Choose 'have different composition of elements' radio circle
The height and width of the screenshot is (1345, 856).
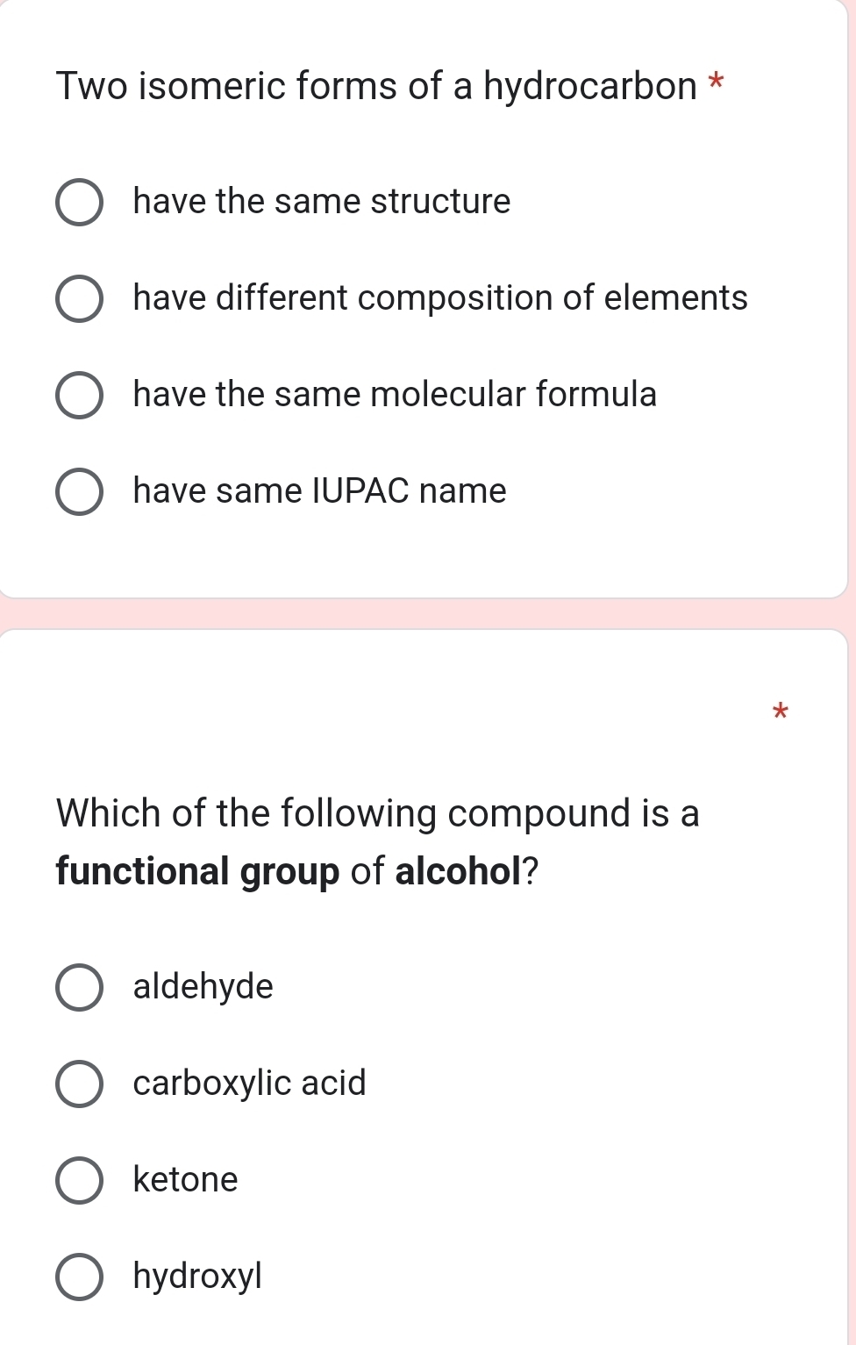tap(79, 299)
